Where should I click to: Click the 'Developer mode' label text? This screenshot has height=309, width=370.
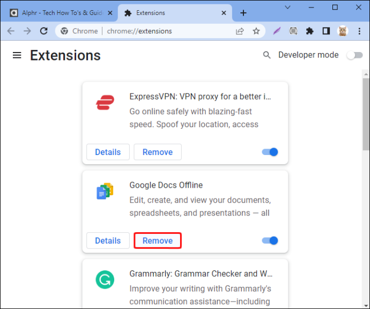308,55
